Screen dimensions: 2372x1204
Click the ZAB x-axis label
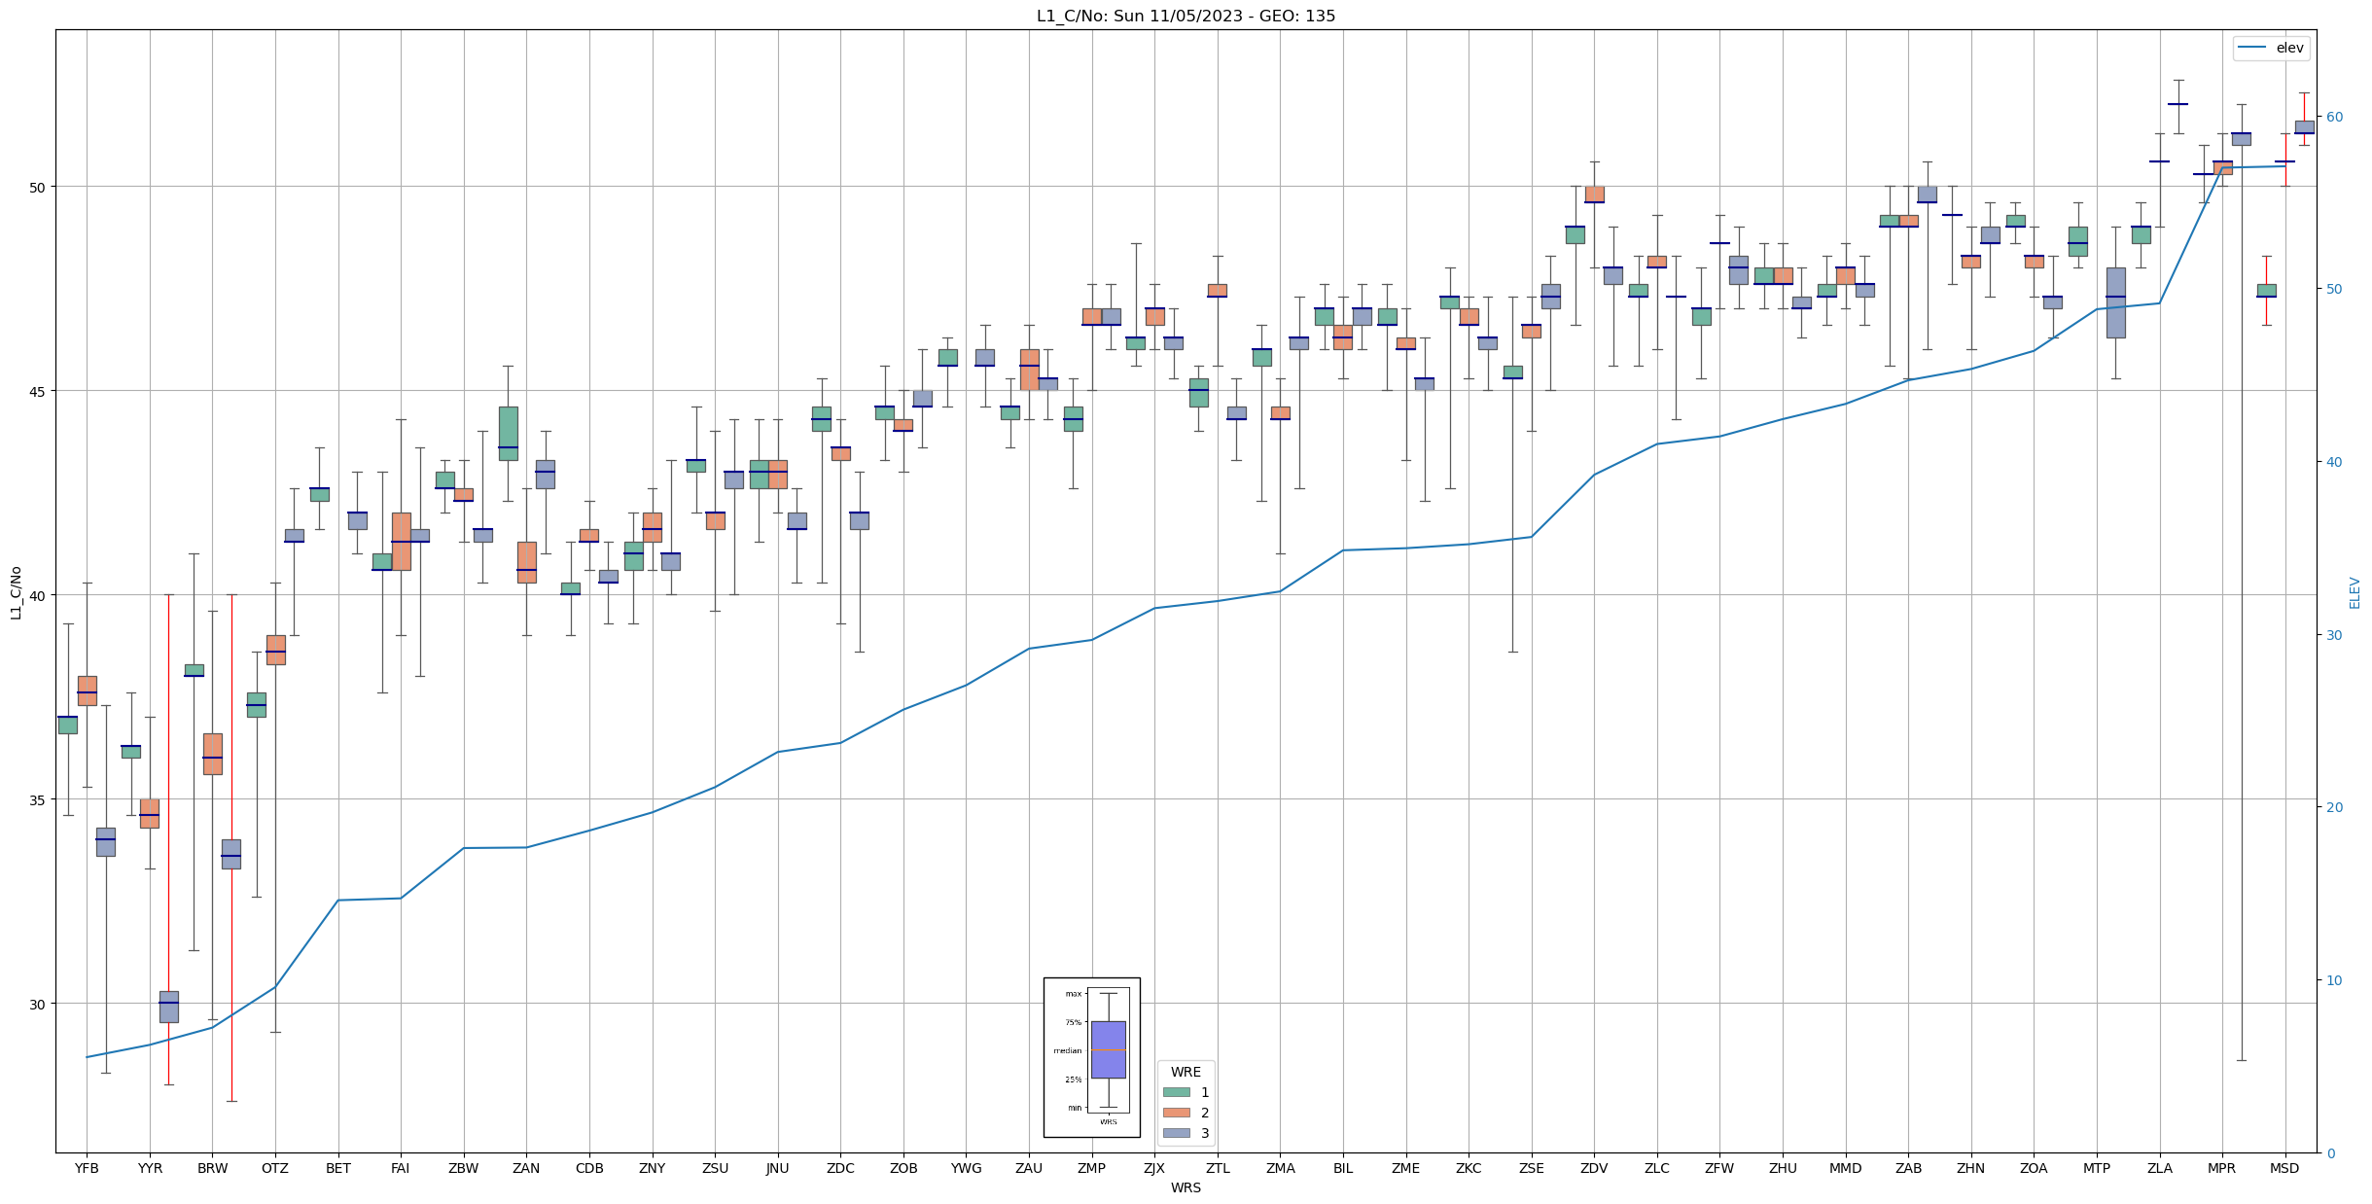click(1909, 1168)
